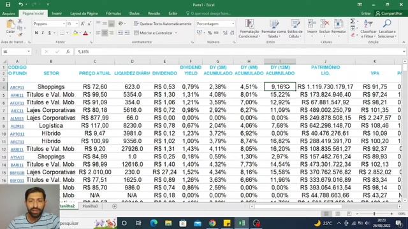Toggle center horizontal alignment
The height and width of the screenshot is (229, 408).
[x=105, y=33]
